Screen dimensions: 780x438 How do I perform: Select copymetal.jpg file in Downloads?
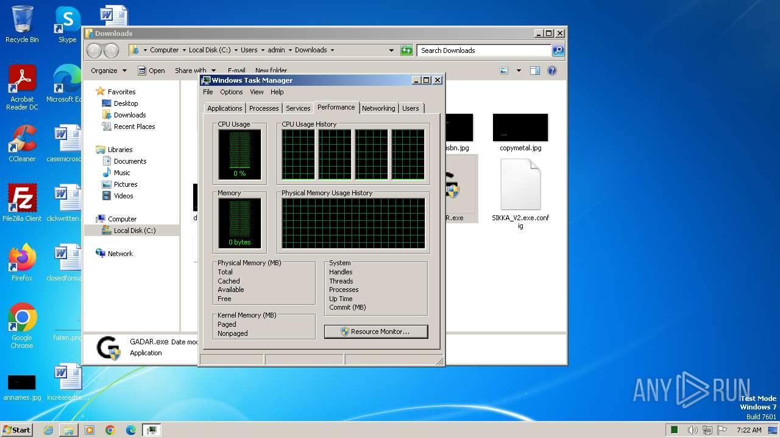coord(520,133)
